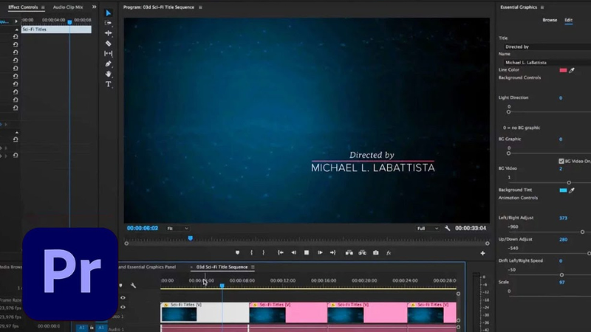This screenshot has width=591, height=332.
Task: Click the Background Tint blue swatch
Action: click(563, 190)
